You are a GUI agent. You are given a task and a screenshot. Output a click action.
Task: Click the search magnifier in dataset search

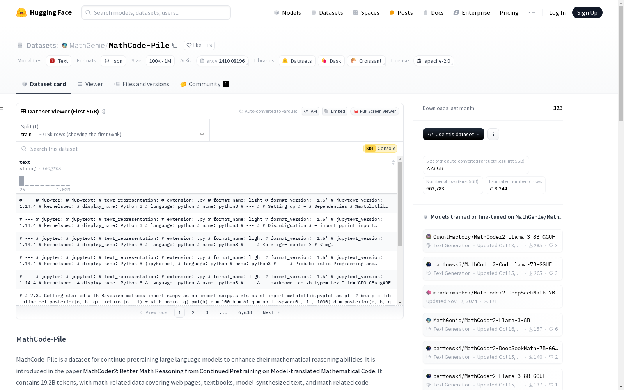(24, 149)
